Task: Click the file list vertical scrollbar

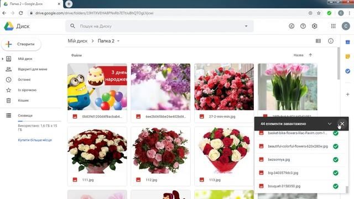Action: [x=338, y=64]
